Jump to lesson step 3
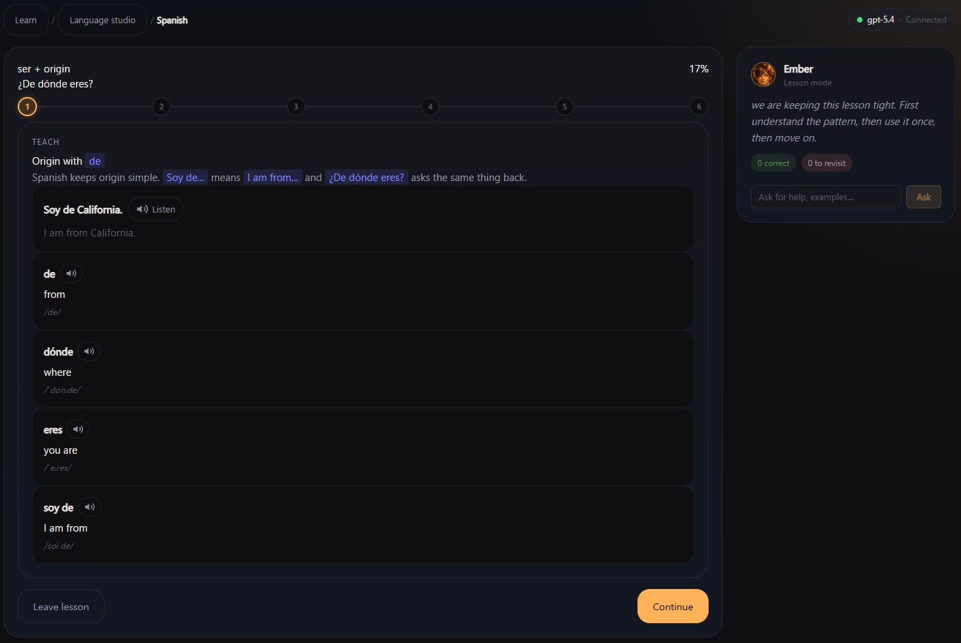Screen dimensions: 961x643 295,107
